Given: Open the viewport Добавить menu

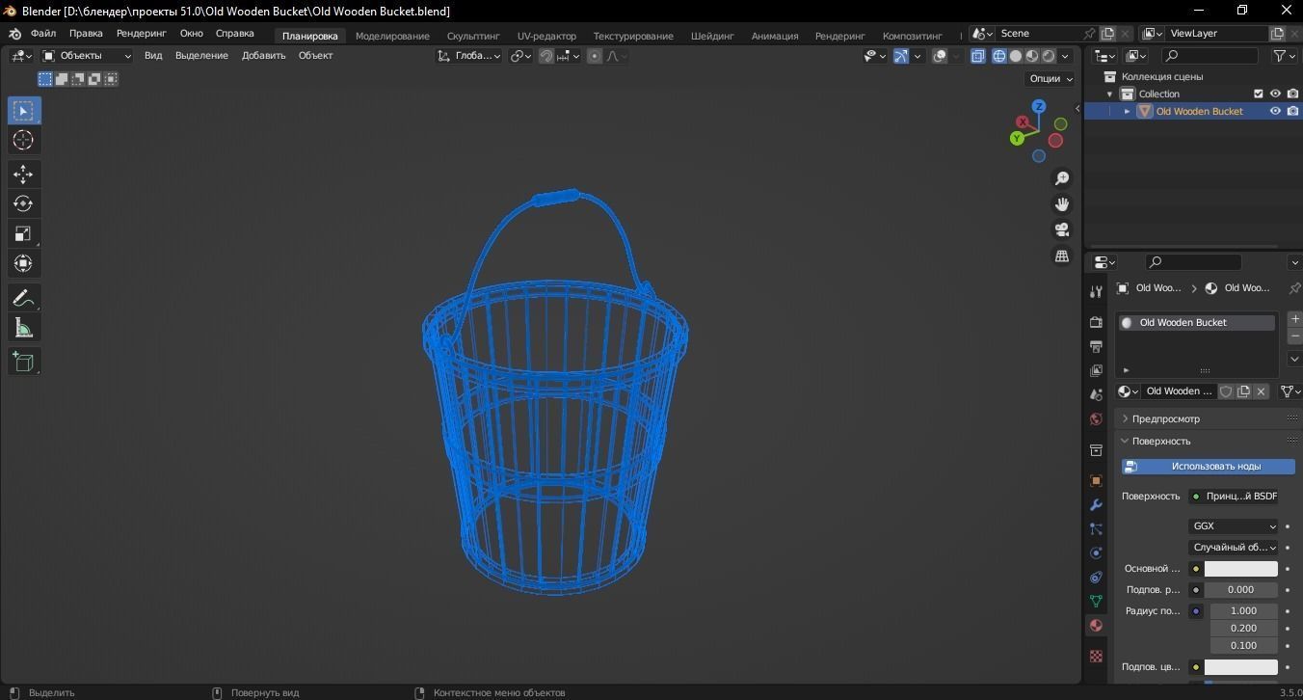Looking at the screenshot, I should pyautogui.click(x=263, y=56).
